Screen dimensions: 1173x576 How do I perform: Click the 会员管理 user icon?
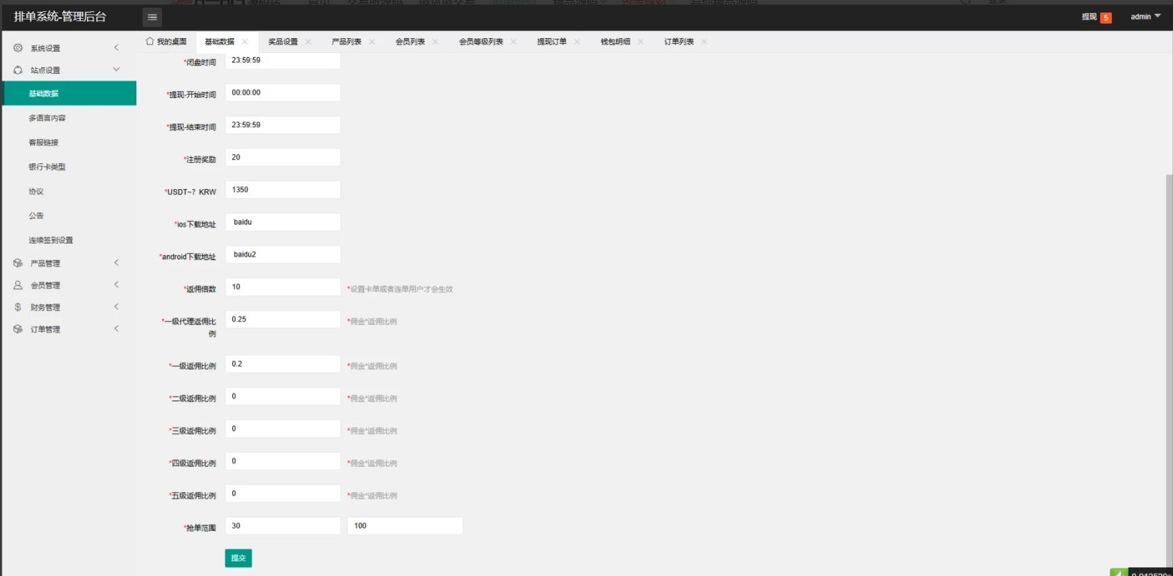coord(18,286)
